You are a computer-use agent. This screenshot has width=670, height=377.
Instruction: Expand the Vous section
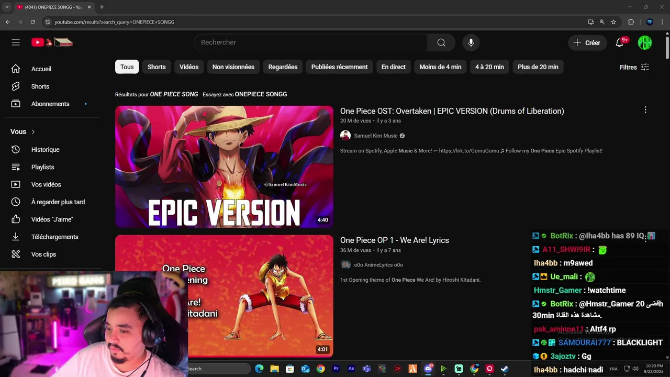tap(23, 132)
